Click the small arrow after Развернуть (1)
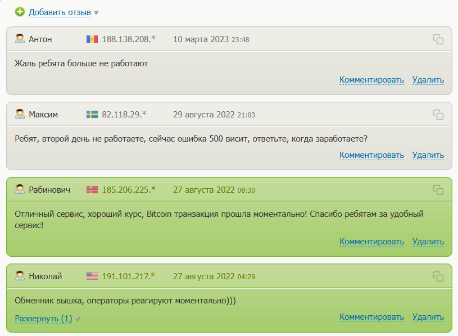Image resolution: width=458 pixels, height=336 pixels. (x=78, y=319)
